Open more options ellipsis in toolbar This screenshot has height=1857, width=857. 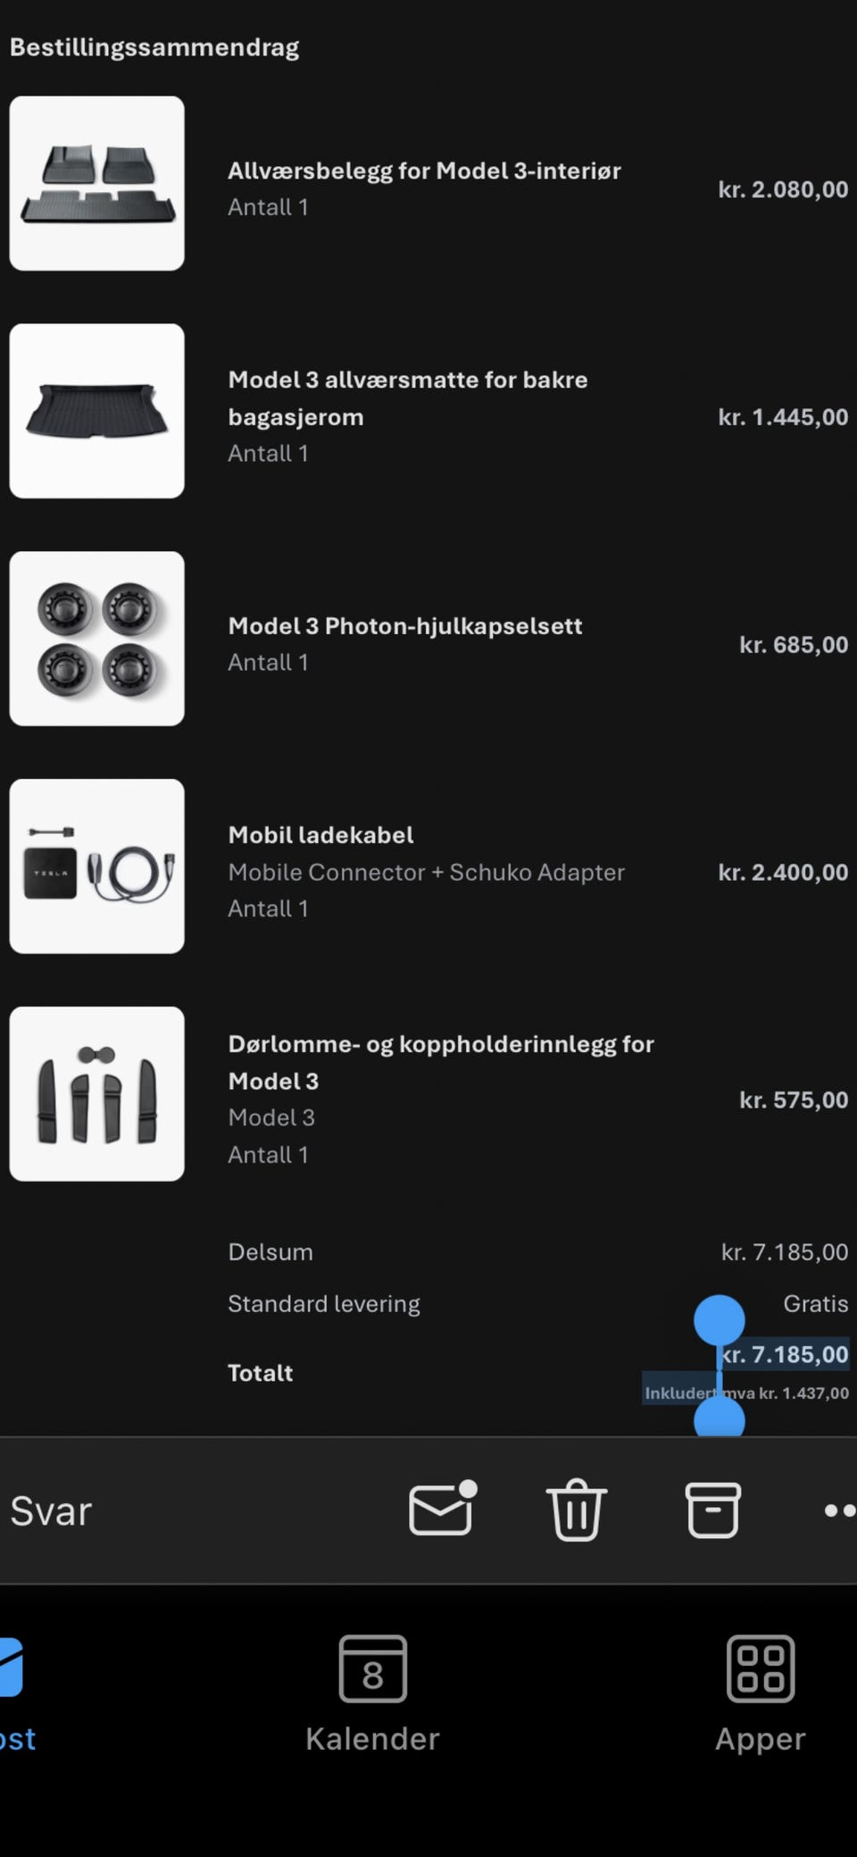(837, 1510)
